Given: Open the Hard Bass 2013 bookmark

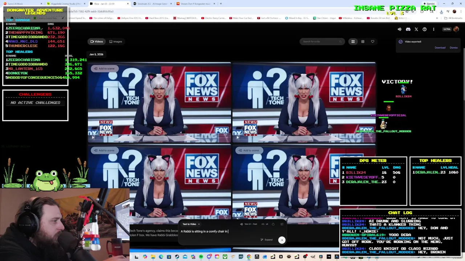Looking at the screenshot, I should pyautogui.click(x=158, y=18).
